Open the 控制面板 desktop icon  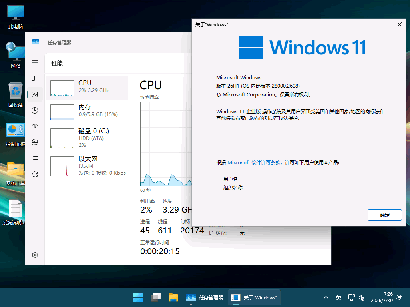[x=16, y=135]
